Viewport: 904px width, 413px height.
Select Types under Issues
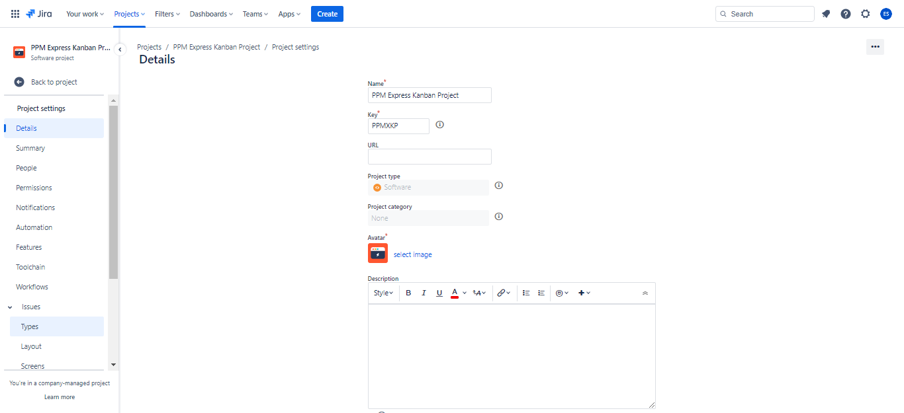coord(57,326)
